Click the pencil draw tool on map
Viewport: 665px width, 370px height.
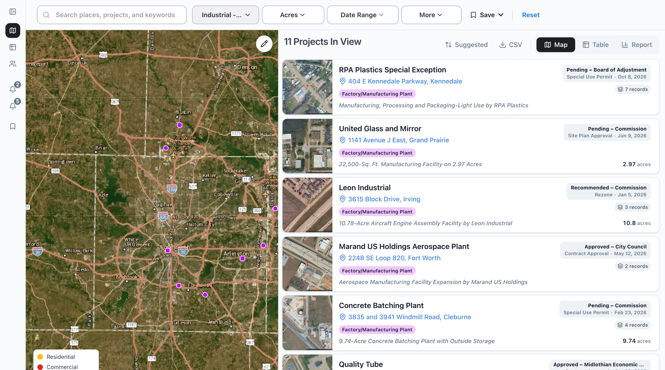point(264,44)
